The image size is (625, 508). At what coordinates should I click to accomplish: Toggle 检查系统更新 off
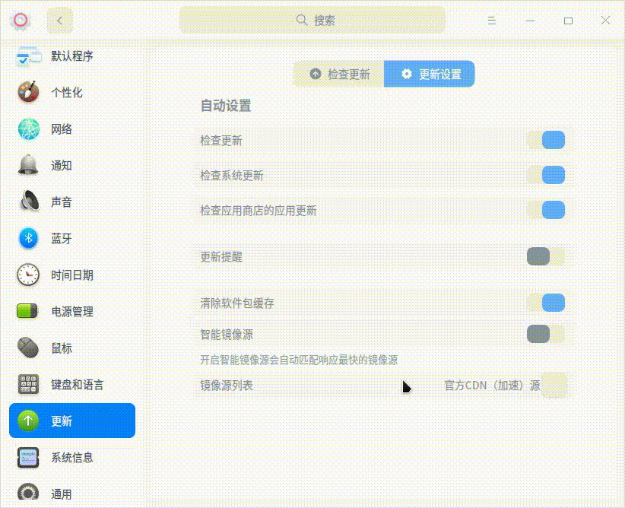coord(546,175)
